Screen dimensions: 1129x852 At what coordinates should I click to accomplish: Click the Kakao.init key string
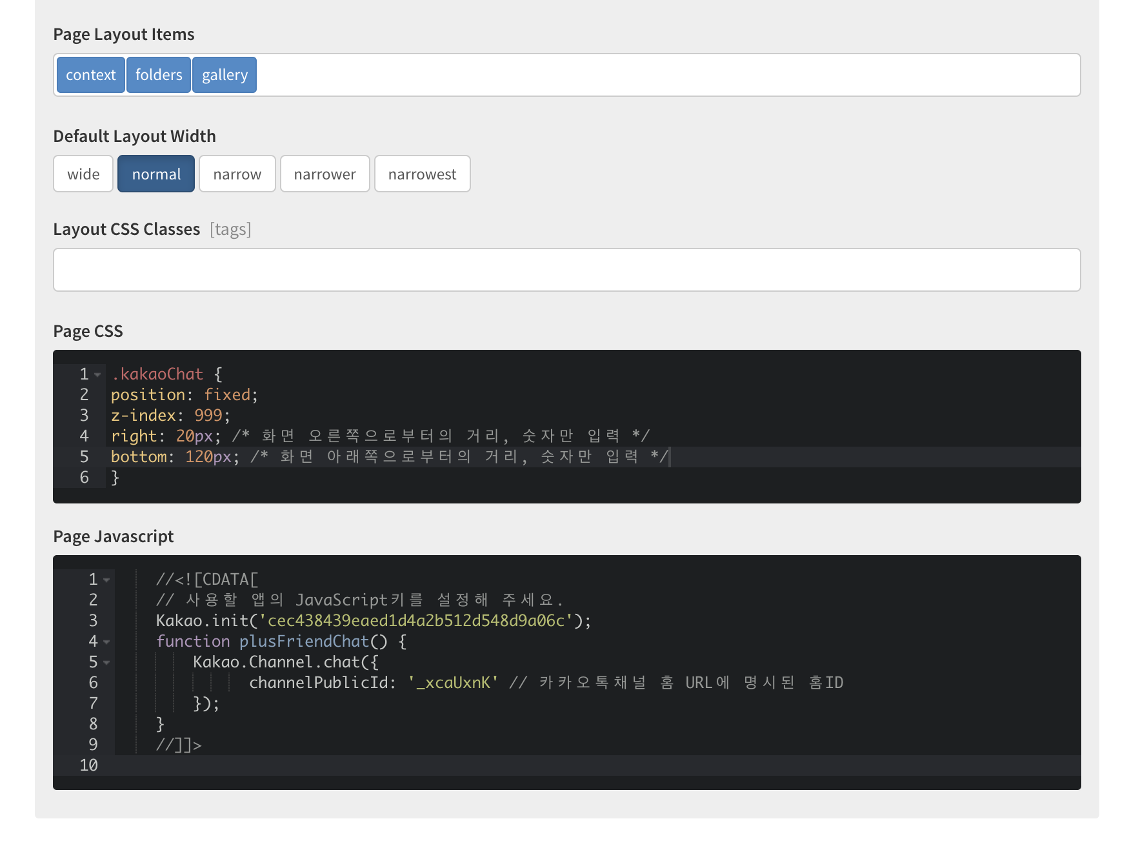[416, 621]
